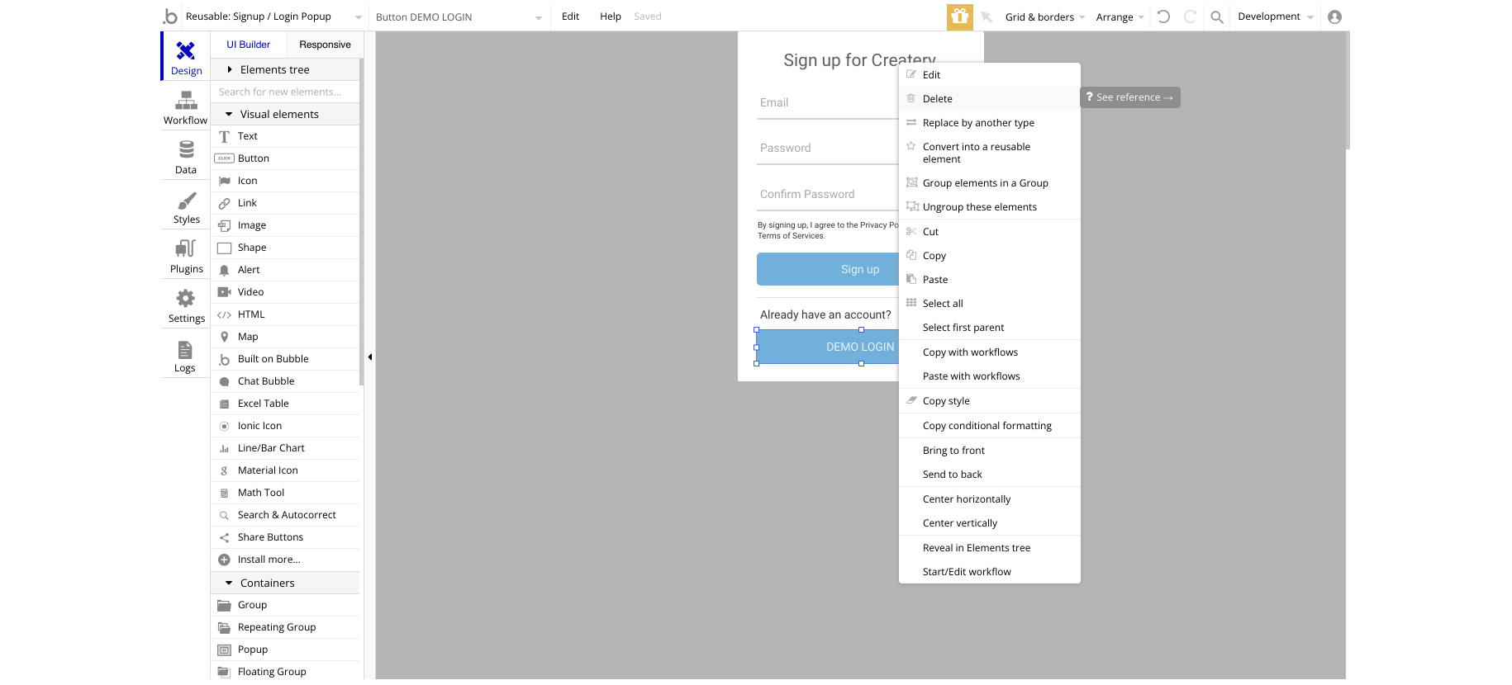Open the Data section icon
The width and height of the screenshot is (1512, 685).
click(x=186, y=151)
